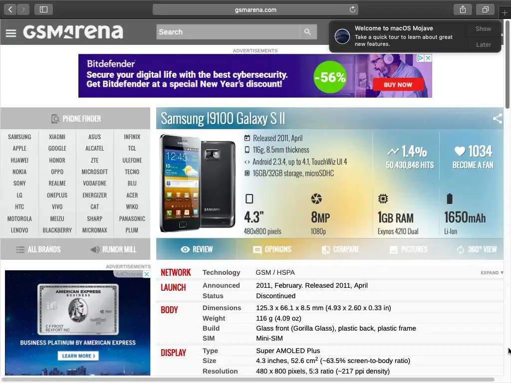Viewport: 511px width, 383px height.
Task: Click Buy Now on Bitdefender ad
Action: pyautogui.click(x=398, y=85)
